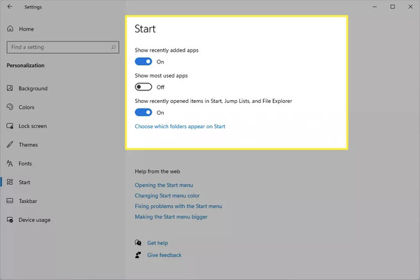Click the Get help link
The width and height of the screenshot is (420, 280).
coord(157,243)
